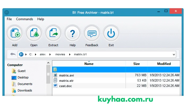186x104 pixels.
Task: Open the Commands menu
Action: [x=24, y=19]
